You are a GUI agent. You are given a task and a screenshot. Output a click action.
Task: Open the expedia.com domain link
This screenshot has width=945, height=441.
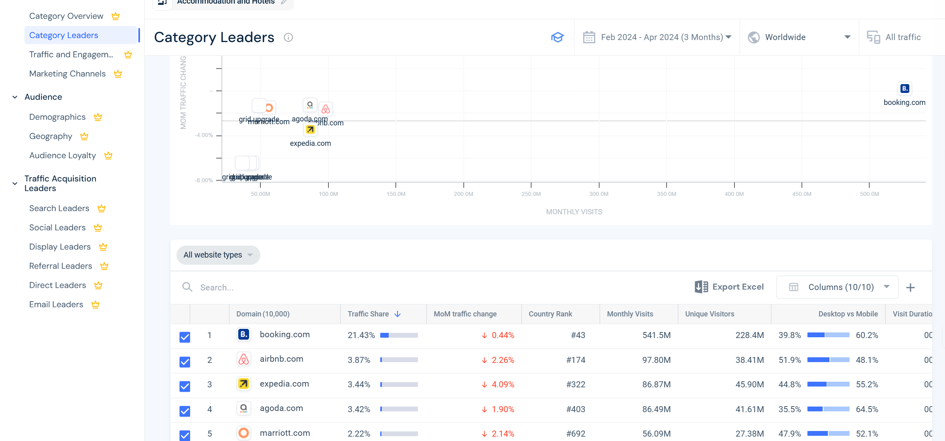(x=284, y=384)
